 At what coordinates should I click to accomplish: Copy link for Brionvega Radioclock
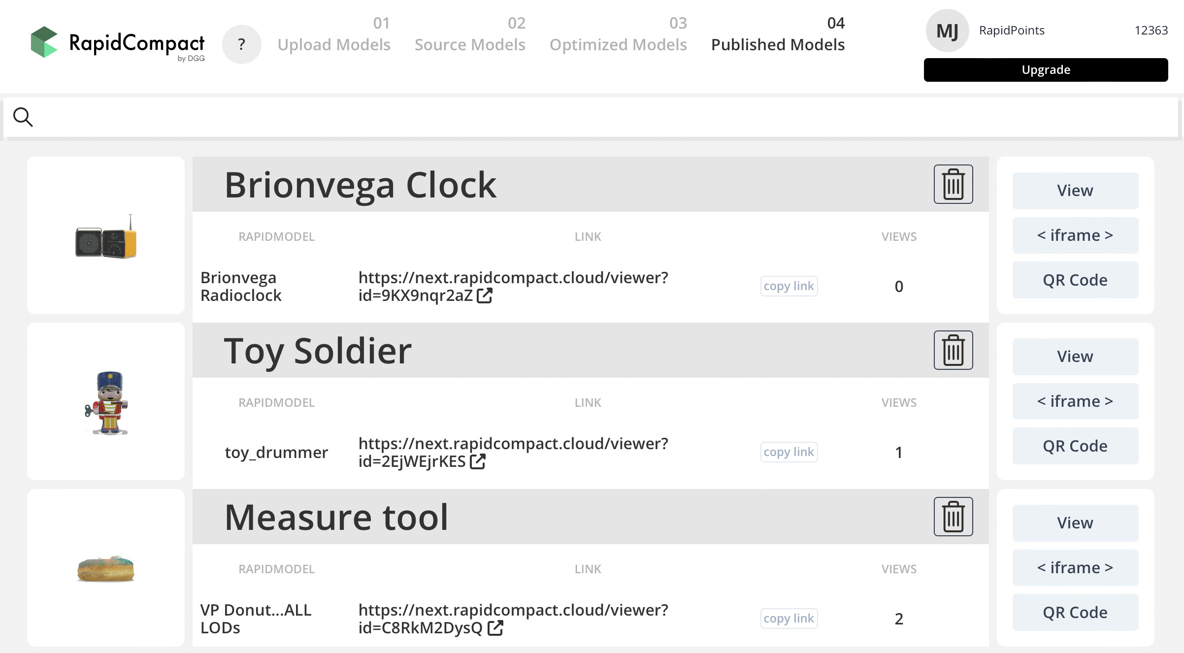click(789, 286)
